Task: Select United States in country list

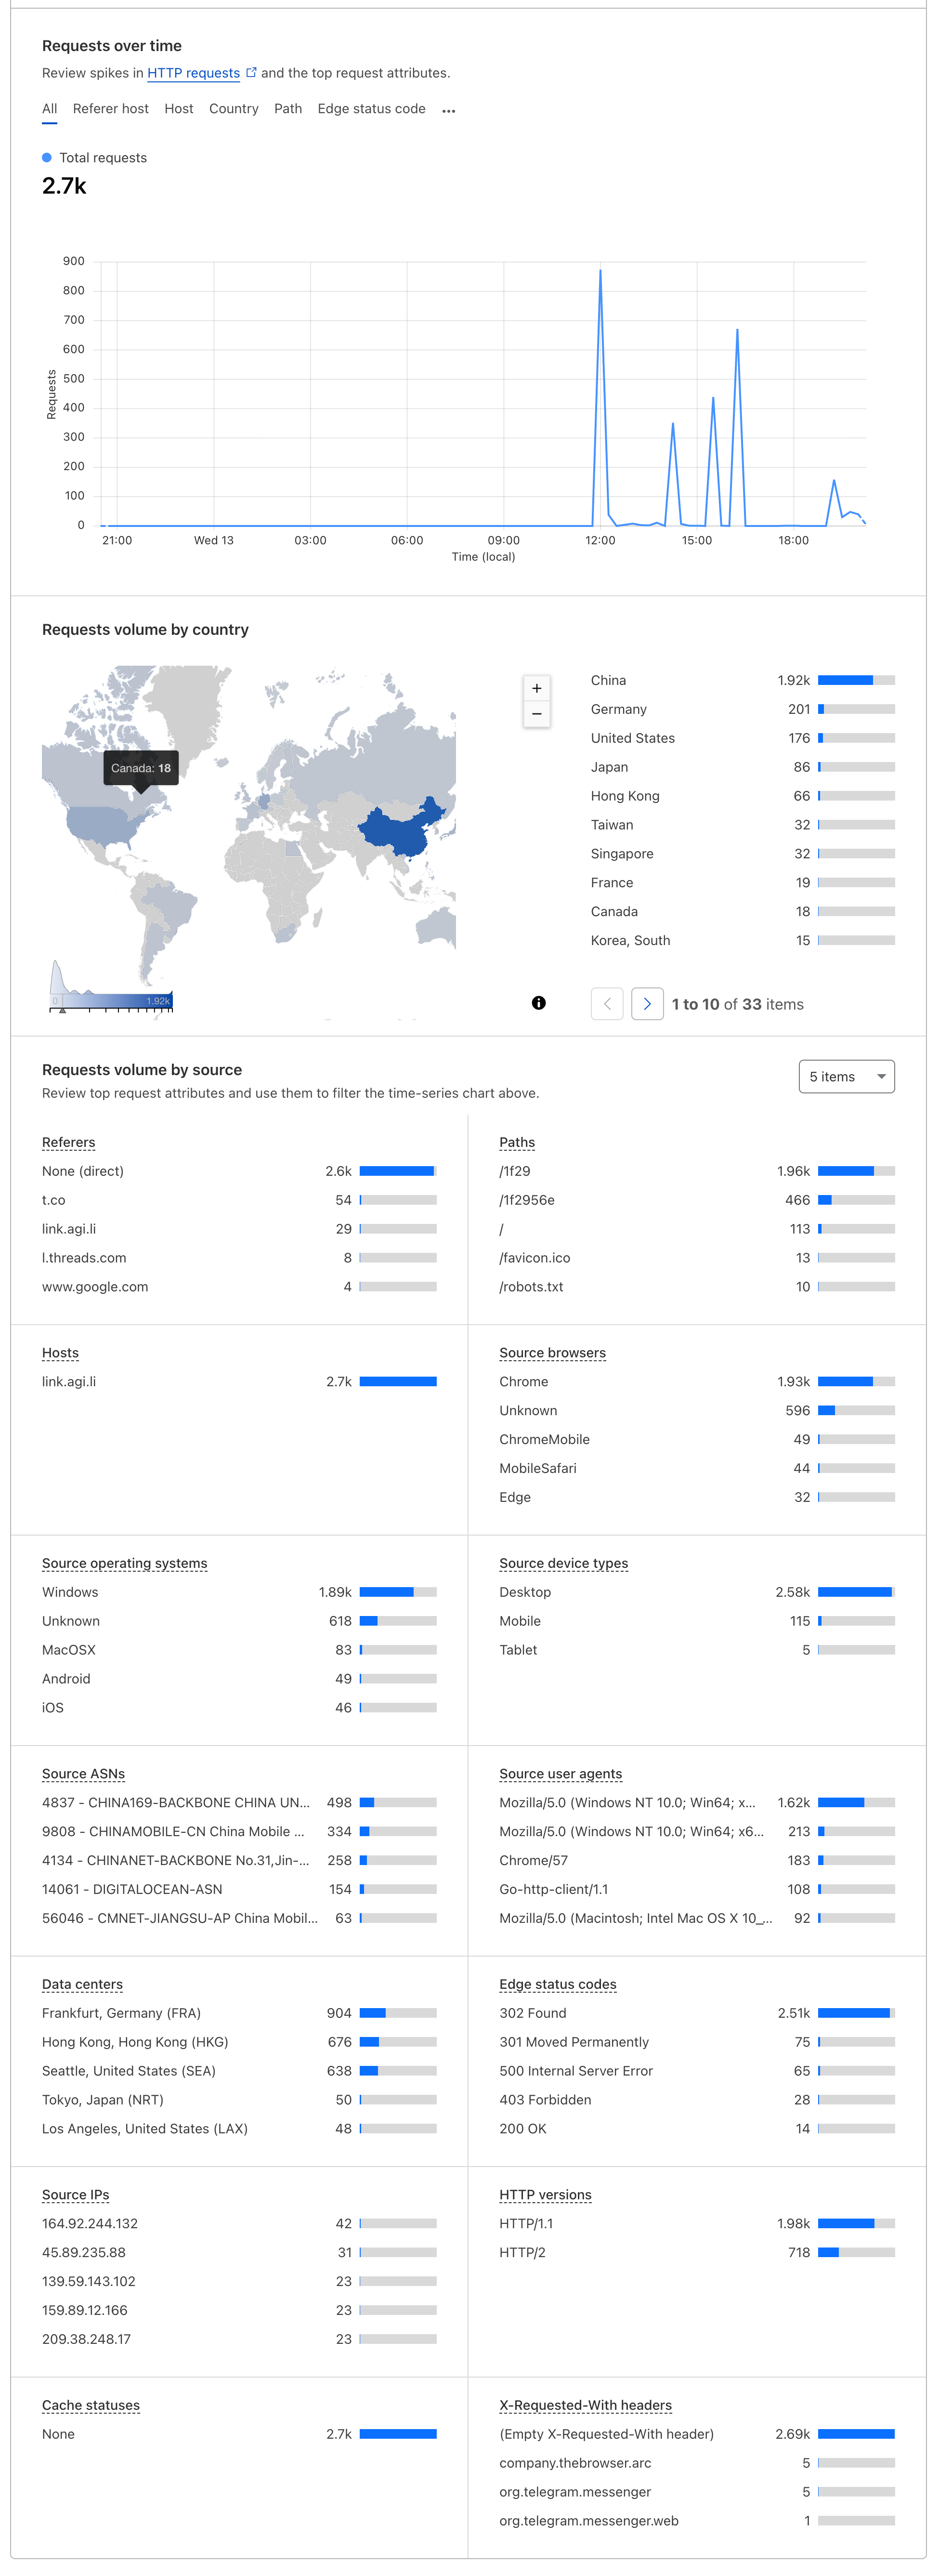Action: pyautogui.click(x=742, y=738)
